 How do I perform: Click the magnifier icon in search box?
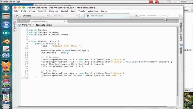tap(138, 16)
